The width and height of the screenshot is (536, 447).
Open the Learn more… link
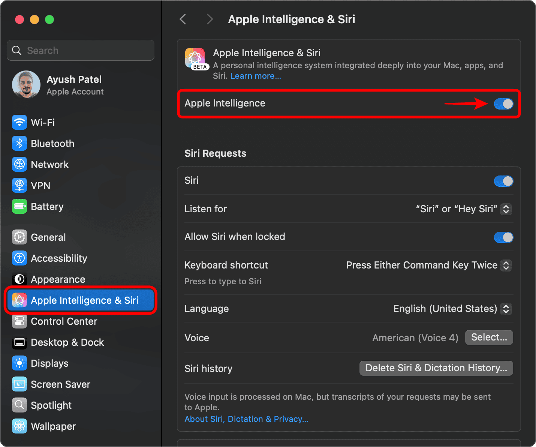coord(256,76)
